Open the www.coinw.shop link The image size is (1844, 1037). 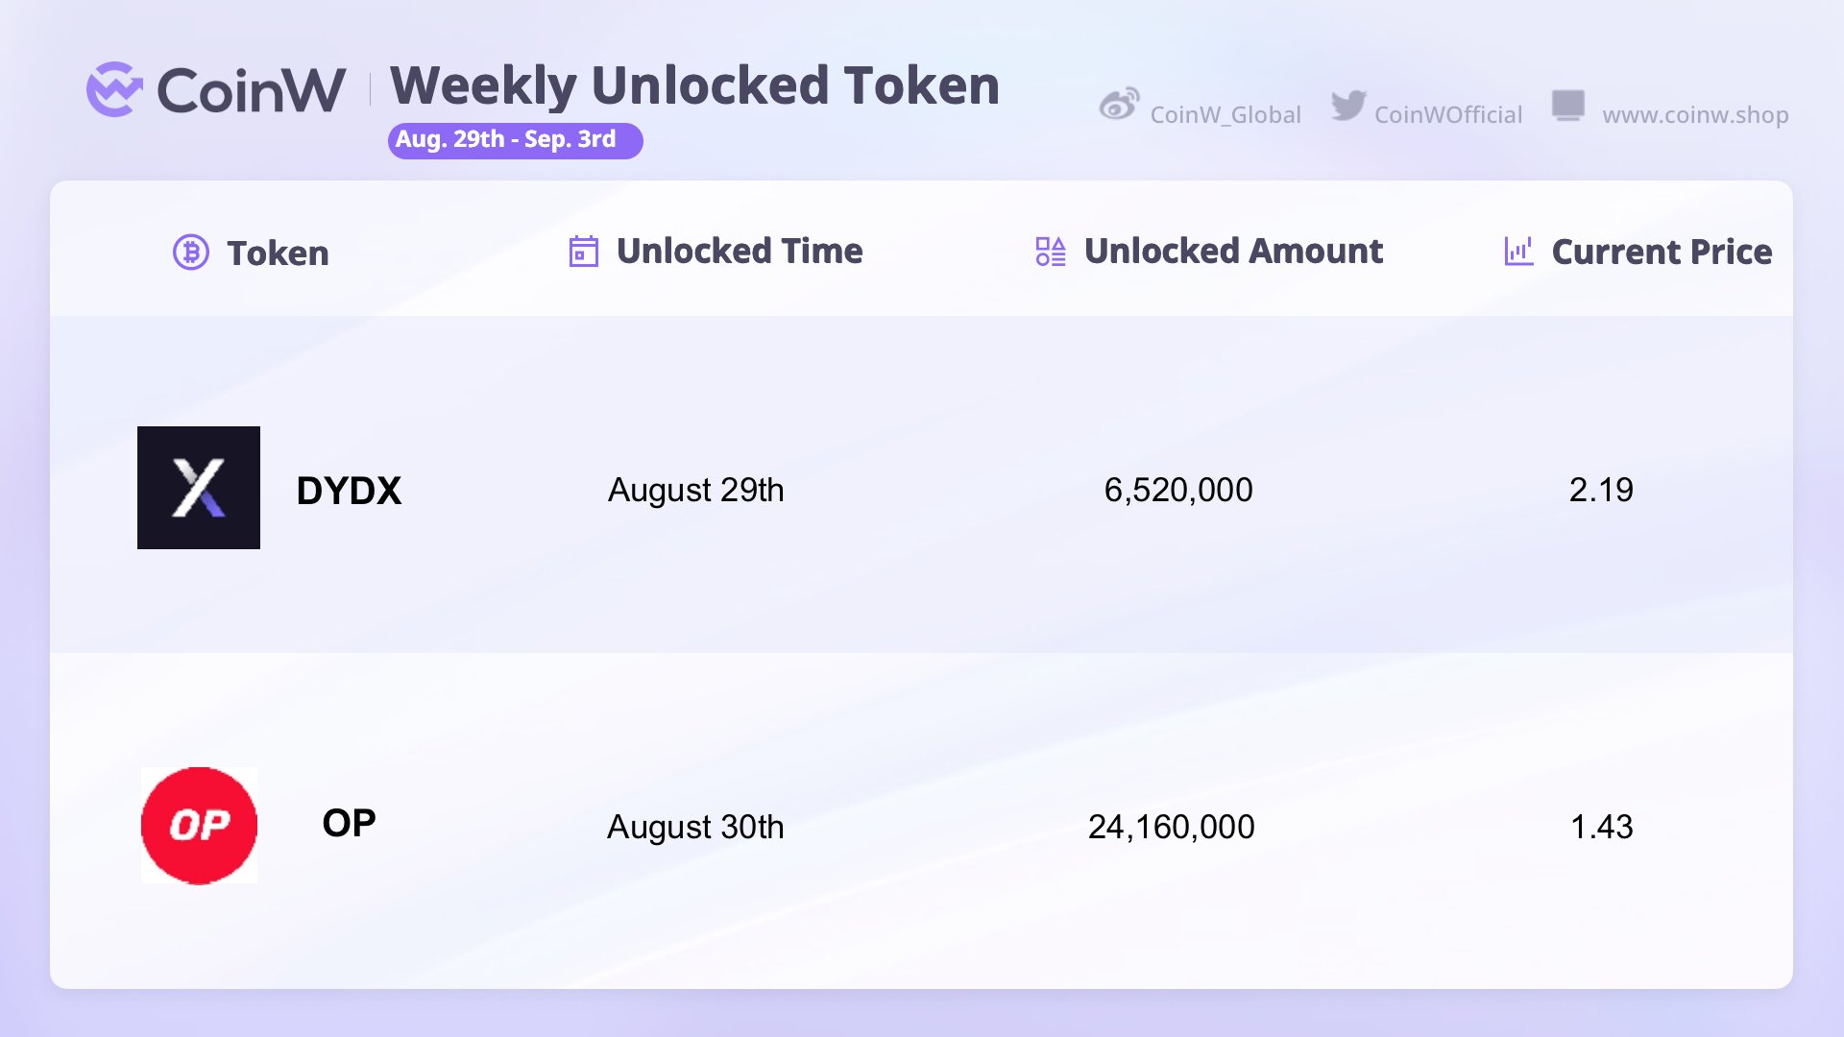pyautogui.click(x=1695, y=115)
